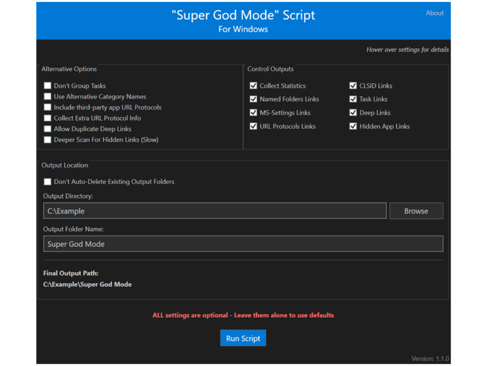Focus the Output Folder Name field

[243, 244]
